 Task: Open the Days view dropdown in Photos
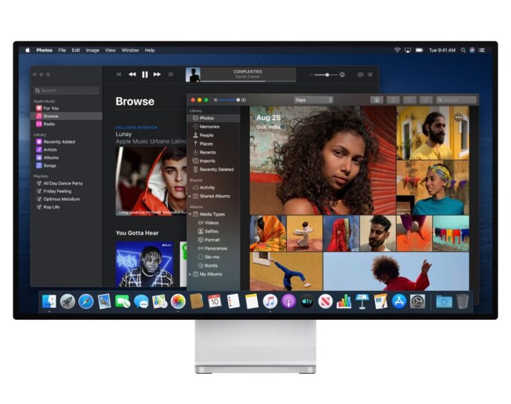click(x=314, y=100)
